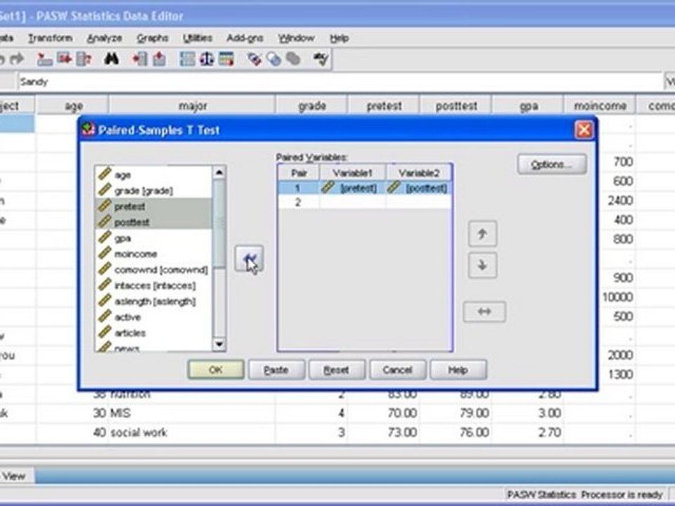Viewport: 675px width, 506px height.
Task: Open the Help menu in the menu bar
Action: pyautogui.click(x=339, y=38)
